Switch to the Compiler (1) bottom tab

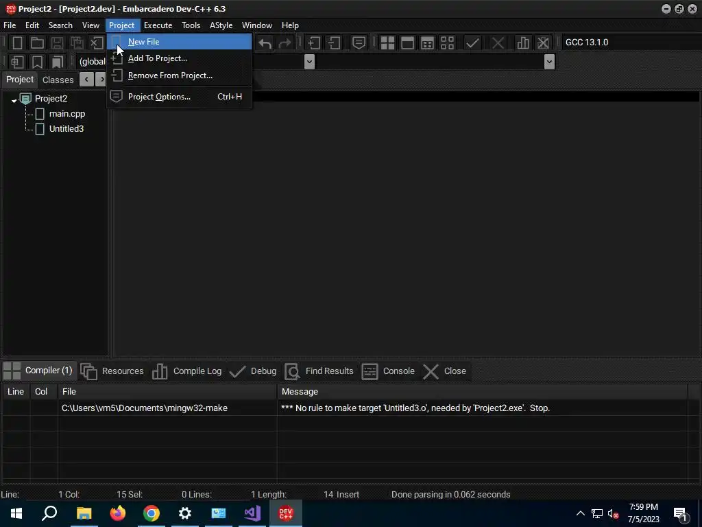point(38,371)
